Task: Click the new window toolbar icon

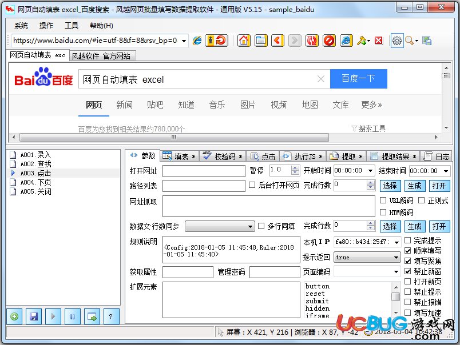Action: [x=261, y=41]
